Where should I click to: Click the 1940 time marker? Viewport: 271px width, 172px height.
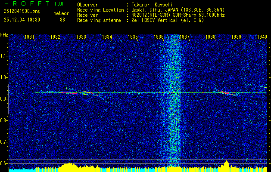coord(262,37)
